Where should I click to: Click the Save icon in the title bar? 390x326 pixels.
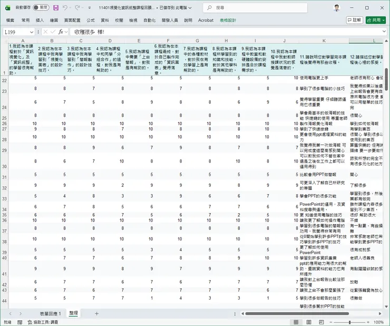click(x=56, y=8)
